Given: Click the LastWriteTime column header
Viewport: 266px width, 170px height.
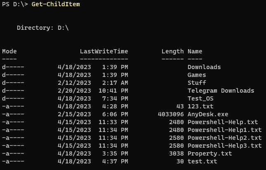Looking at the screenshot, I should (x=104, y=51).
